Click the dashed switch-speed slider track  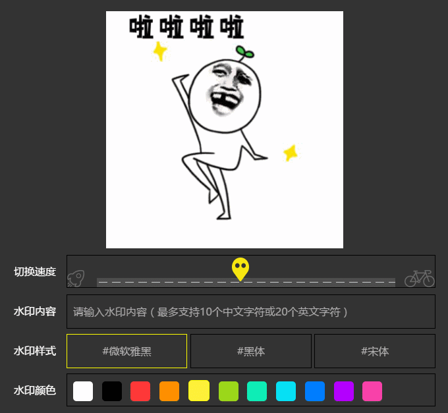[x=246, y=282]
